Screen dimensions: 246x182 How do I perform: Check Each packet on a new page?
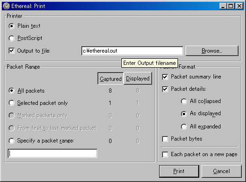point(165,154)
